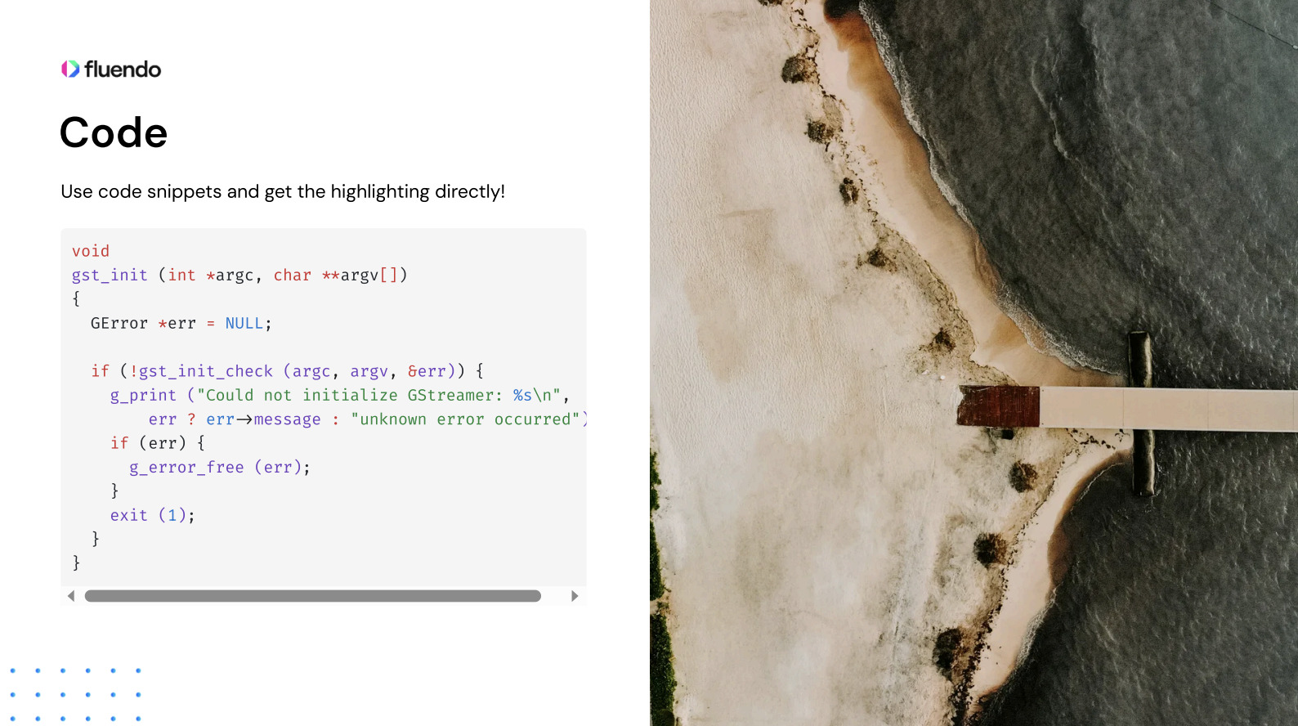Click the aerial beach pier photo
The height and width of the screenshot is (726, 1298).
pyautogui.click(x=973, y=363)
